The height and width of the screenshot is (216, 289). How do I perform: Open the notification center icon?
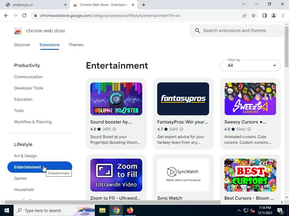280,210
